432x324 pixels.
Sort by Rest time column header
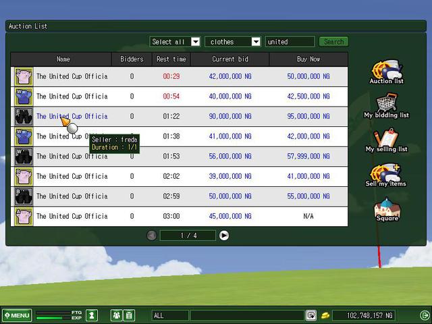click(171, 59)
